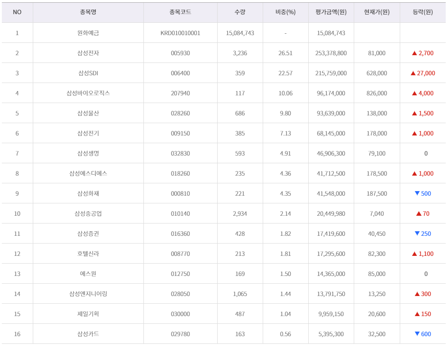Screen dimensions: 448x348
Task: Select the 제일기획 stock name
Action: coord(88,314)
